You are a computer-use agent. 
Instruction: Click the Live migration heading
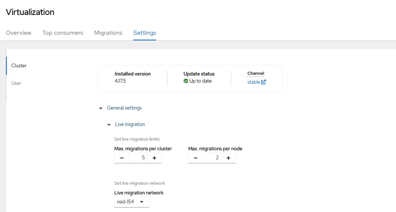(130, 124)
